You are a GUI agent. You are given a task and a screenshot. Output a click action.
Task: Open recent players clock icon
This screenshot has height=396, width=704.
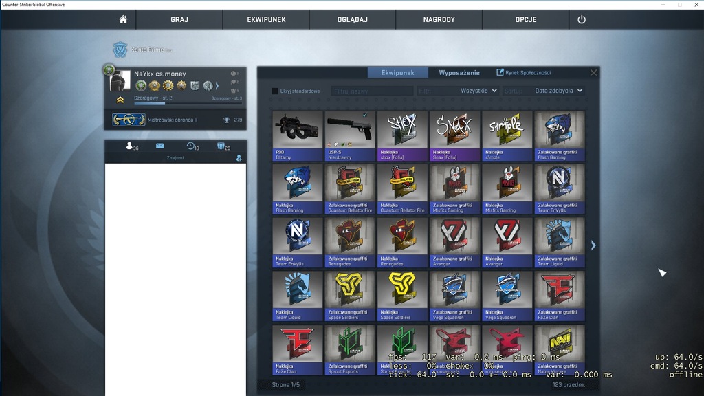(192, 146)
